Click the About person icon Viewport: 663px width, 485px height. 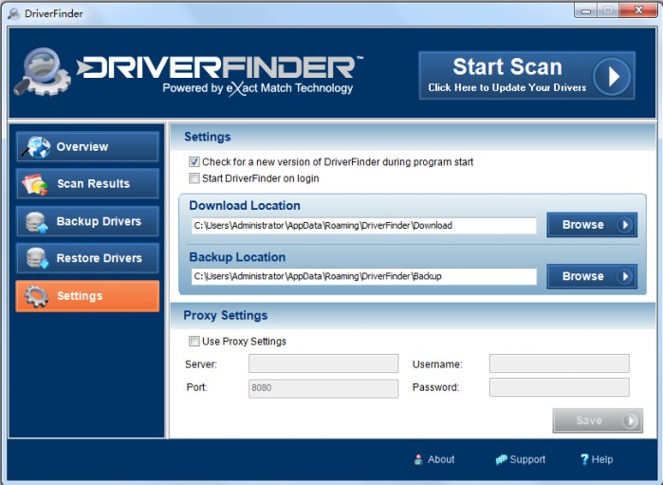(418, 459)
